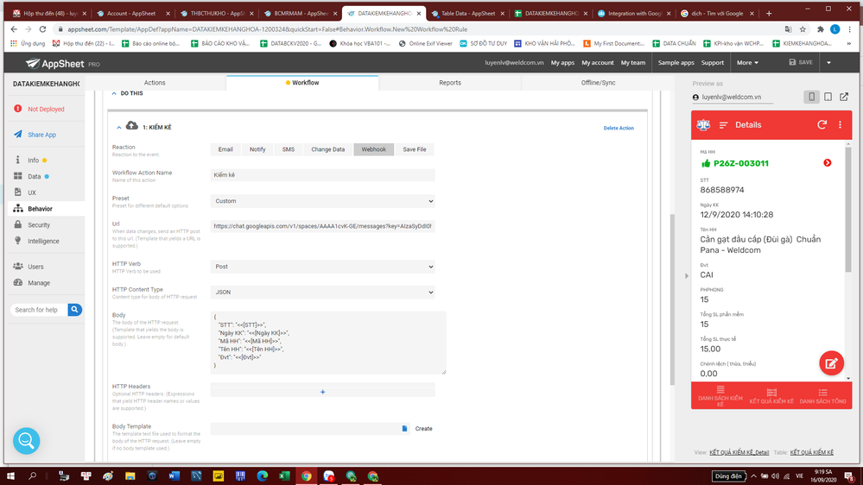Click the SAVE button
The width and height of the screenshot is (863, 485).
coord(801,63)
